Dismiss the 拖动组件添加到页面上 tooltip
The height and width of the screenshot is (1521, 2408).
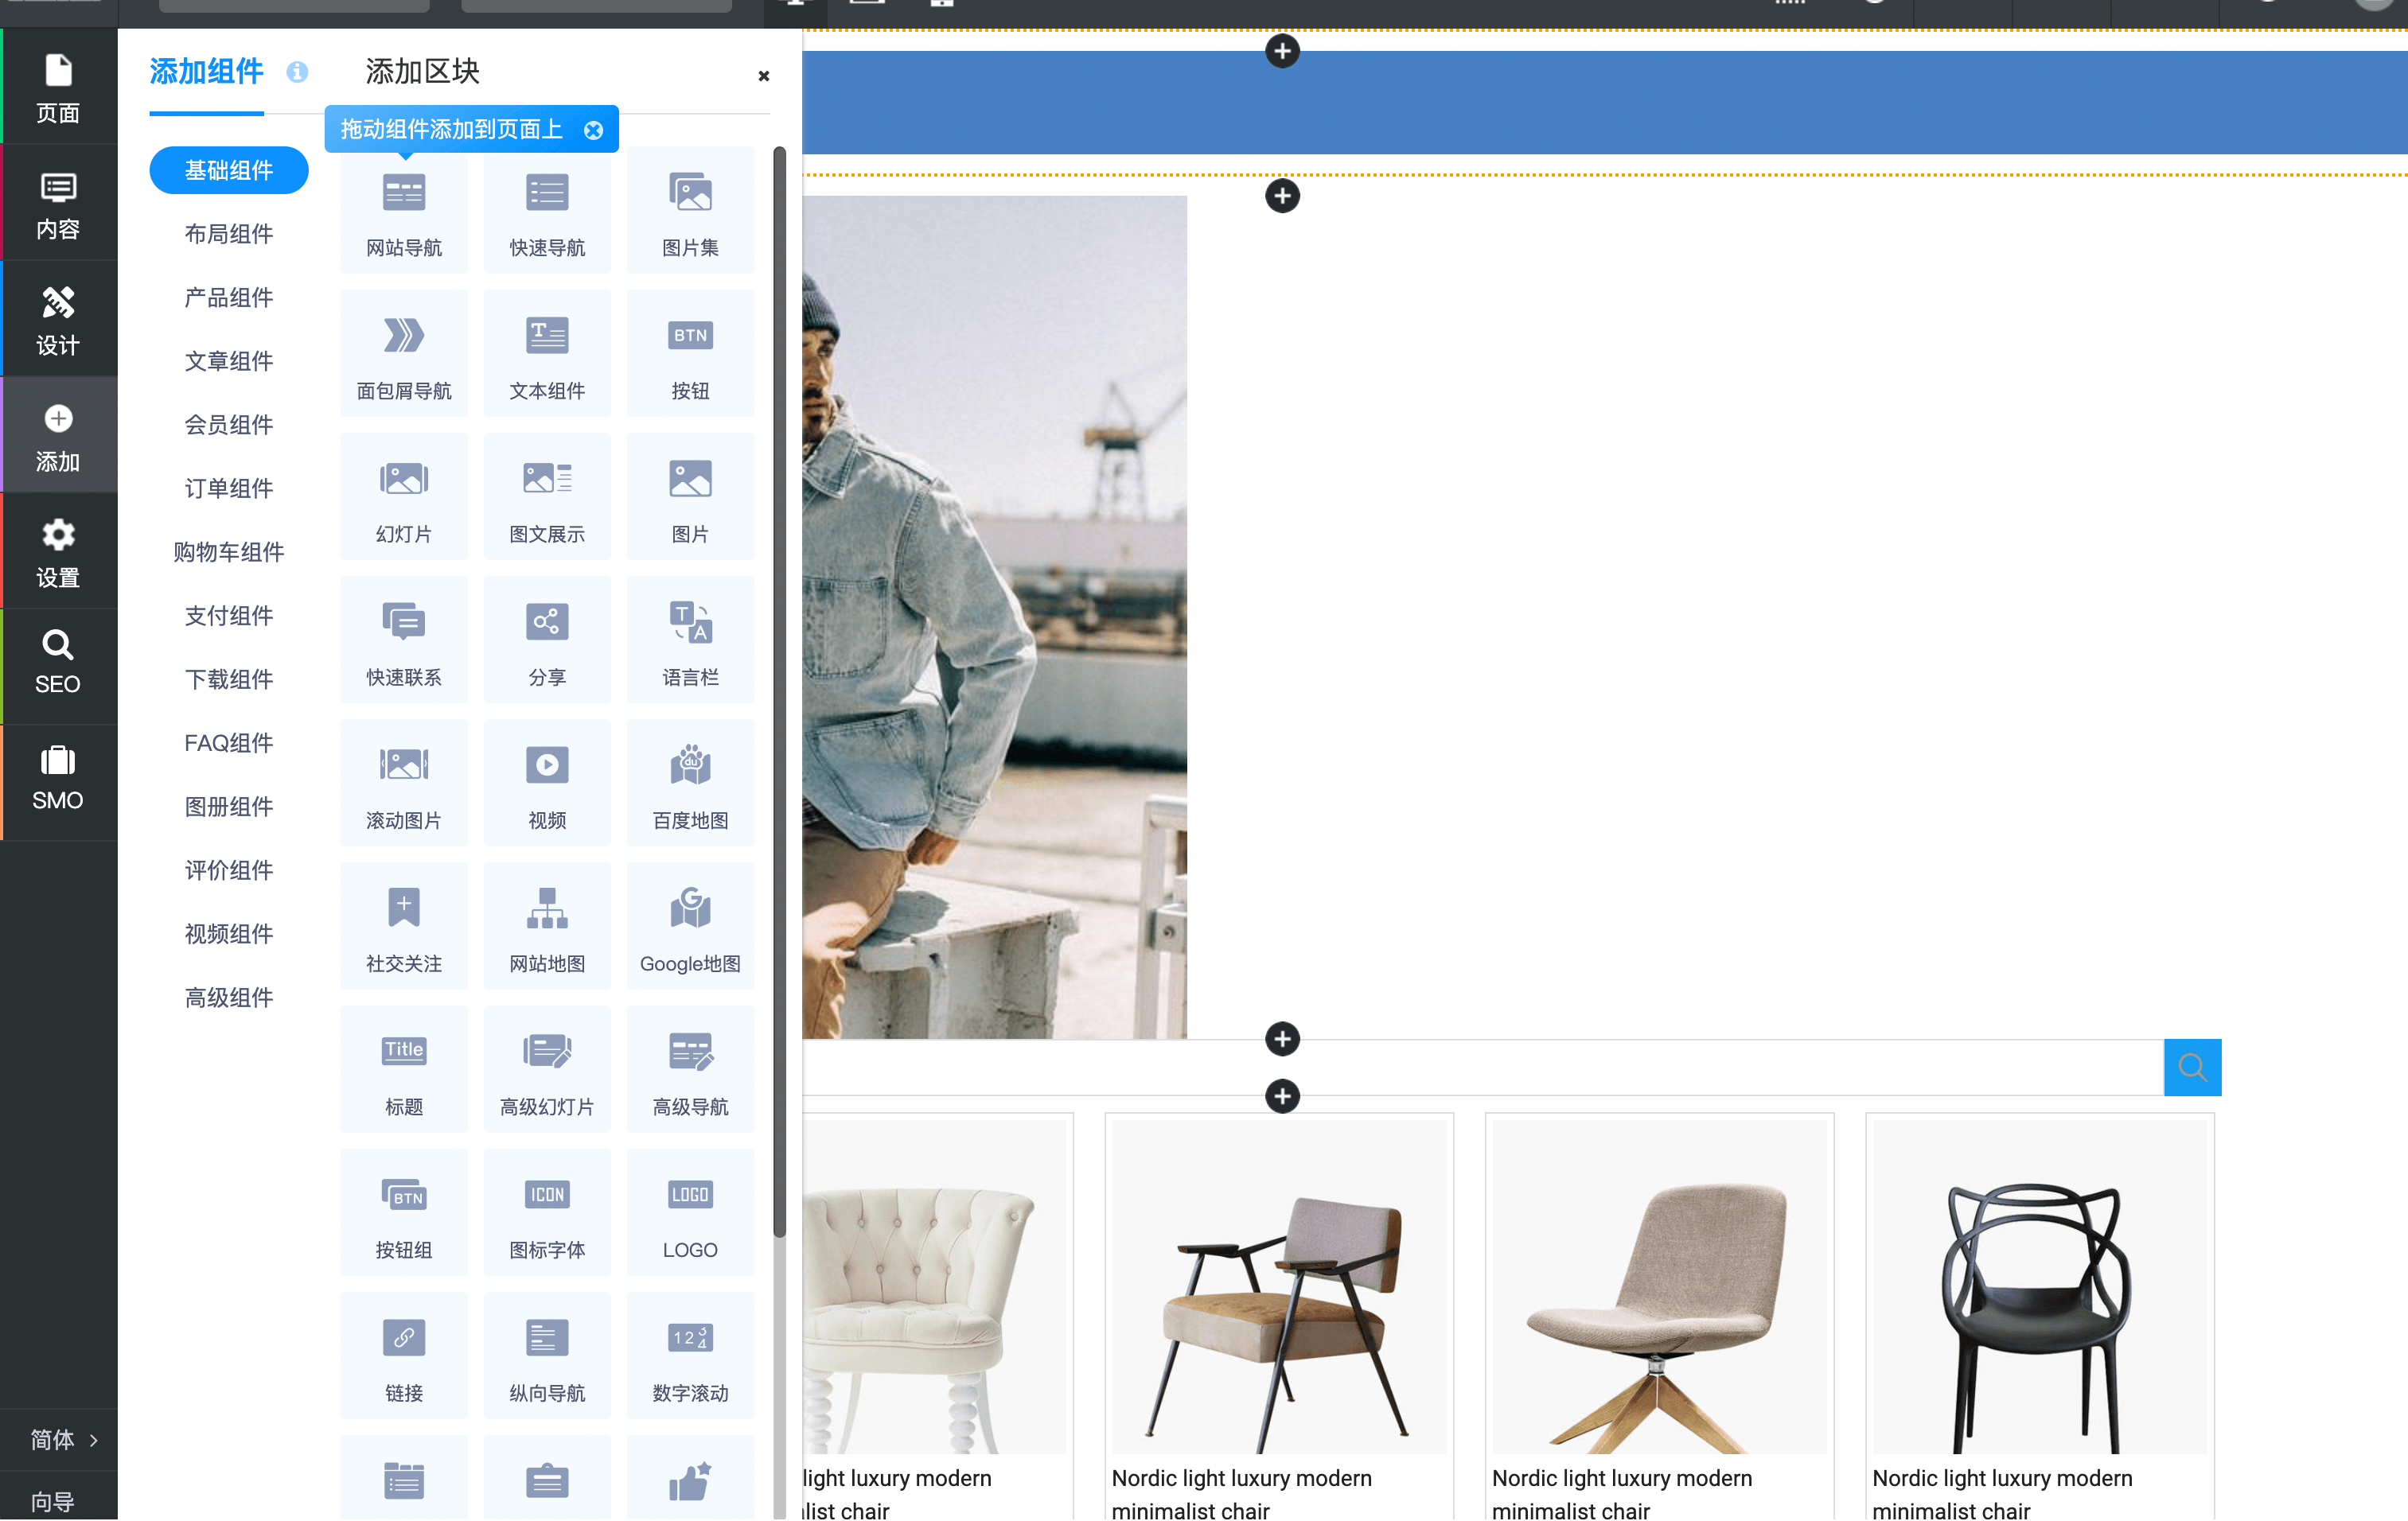coord(594,130)
